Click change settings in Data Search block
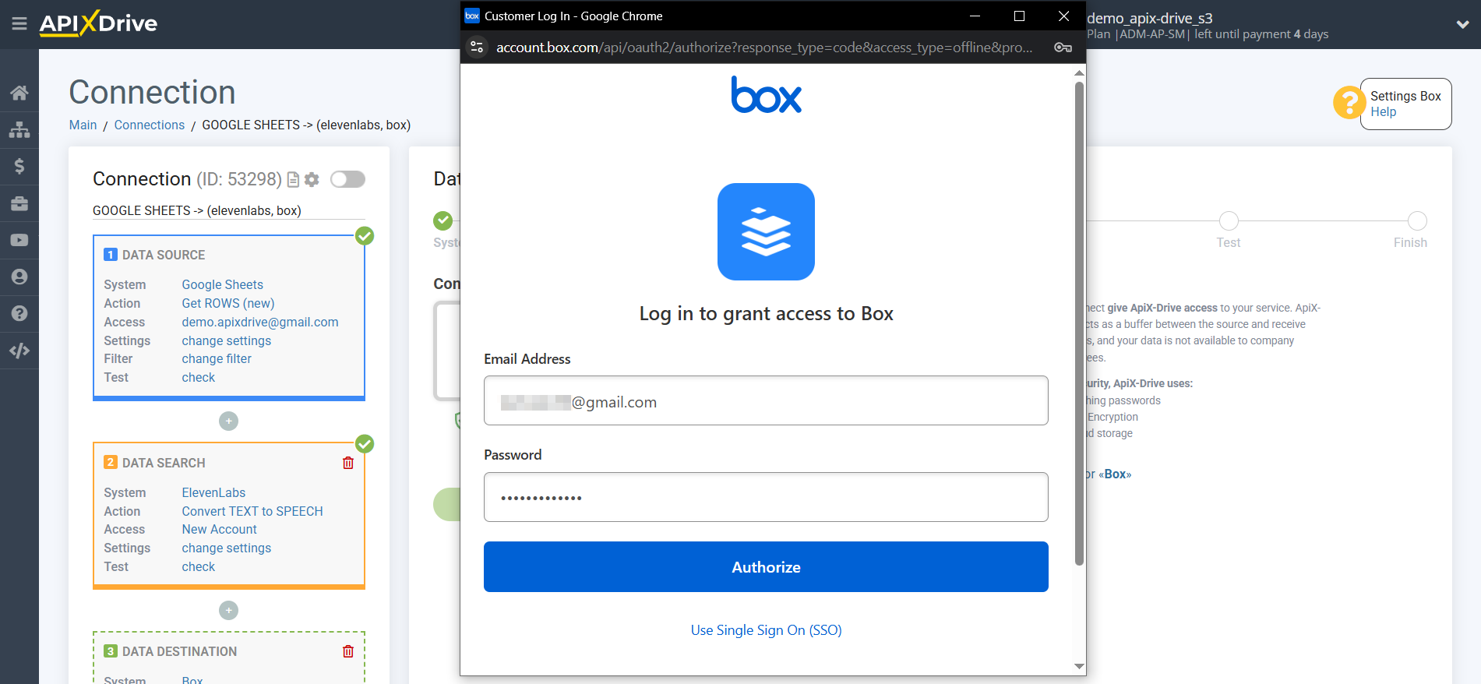Viewport: 1481px width, 684px height. tap(226, 548)
